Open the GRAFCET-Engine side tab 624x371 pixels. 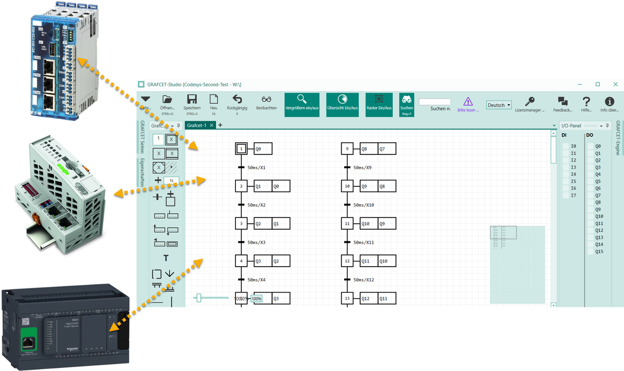pos(618,138)
